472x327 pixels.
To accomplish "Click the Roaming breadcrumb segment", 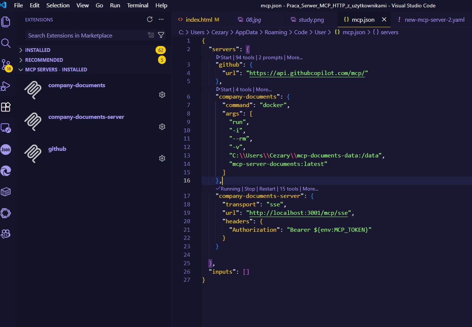I will pos(276,32).
